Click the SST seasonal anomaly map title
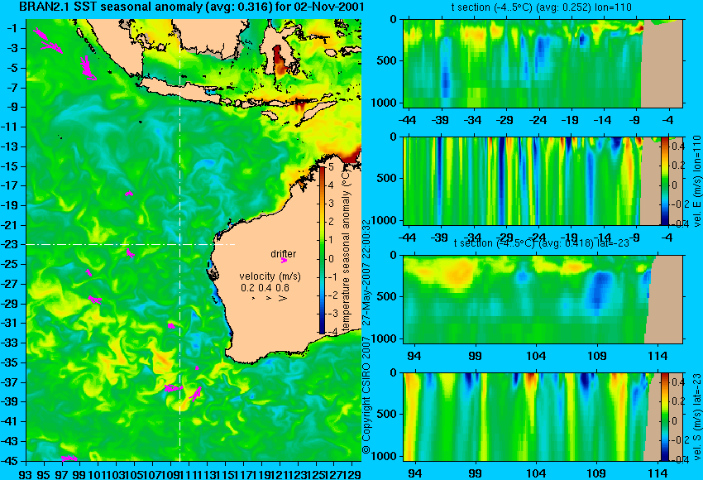This screenshot has width=703, height=480. coord(191,7)
